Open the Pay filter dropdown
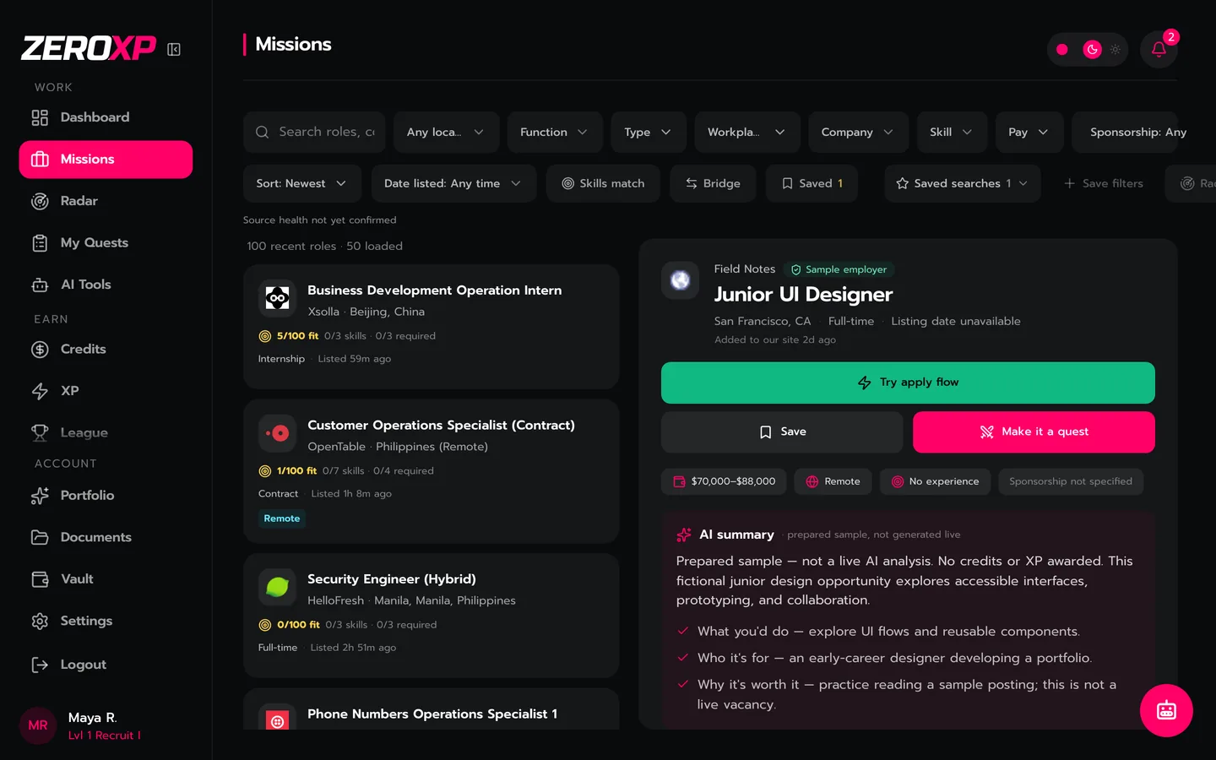 pos(1029,133)
